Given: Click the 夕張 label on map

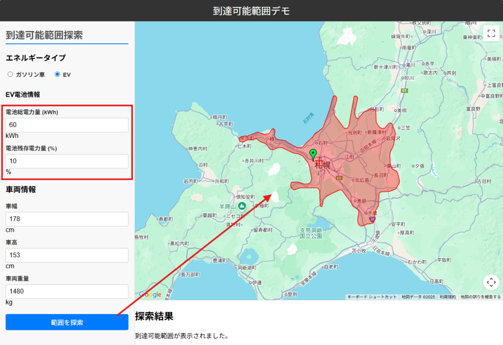Looking at the screenshot, I should pos(419,166).
